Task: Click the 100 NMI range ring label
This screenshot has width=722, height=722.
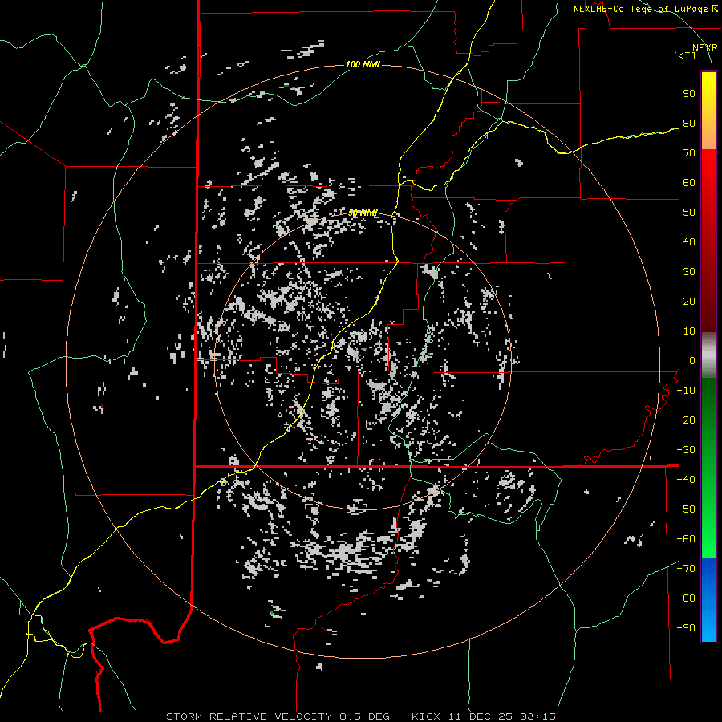Action: click(x=363, y=64)
